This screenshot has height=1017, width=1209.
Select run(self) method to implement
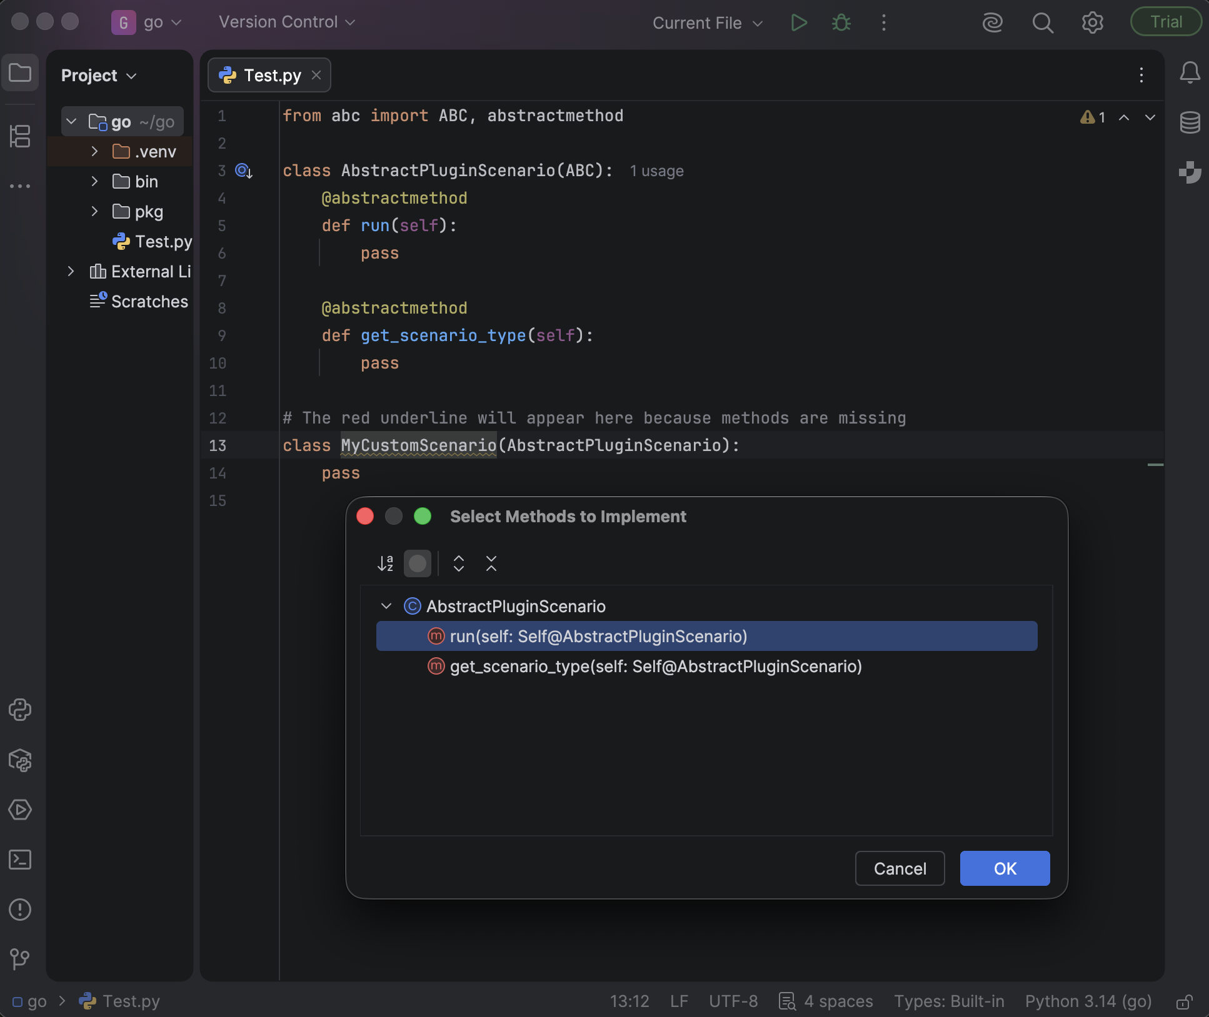[706, 637]
